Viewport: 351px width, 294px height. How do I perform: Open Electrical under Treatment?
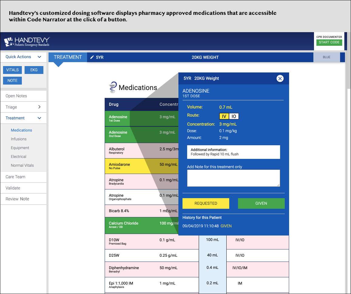click(x=19, y=156)
